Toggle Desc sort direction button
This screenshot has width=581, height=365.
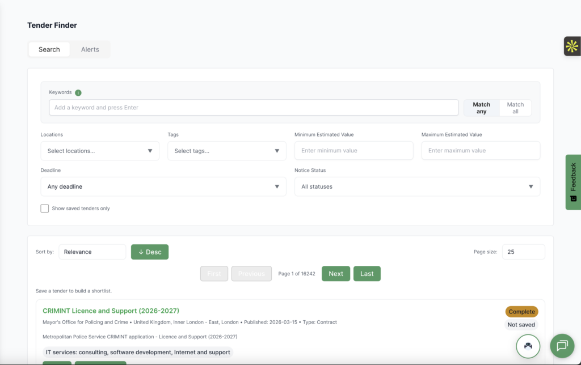click(x=150, y=252)
